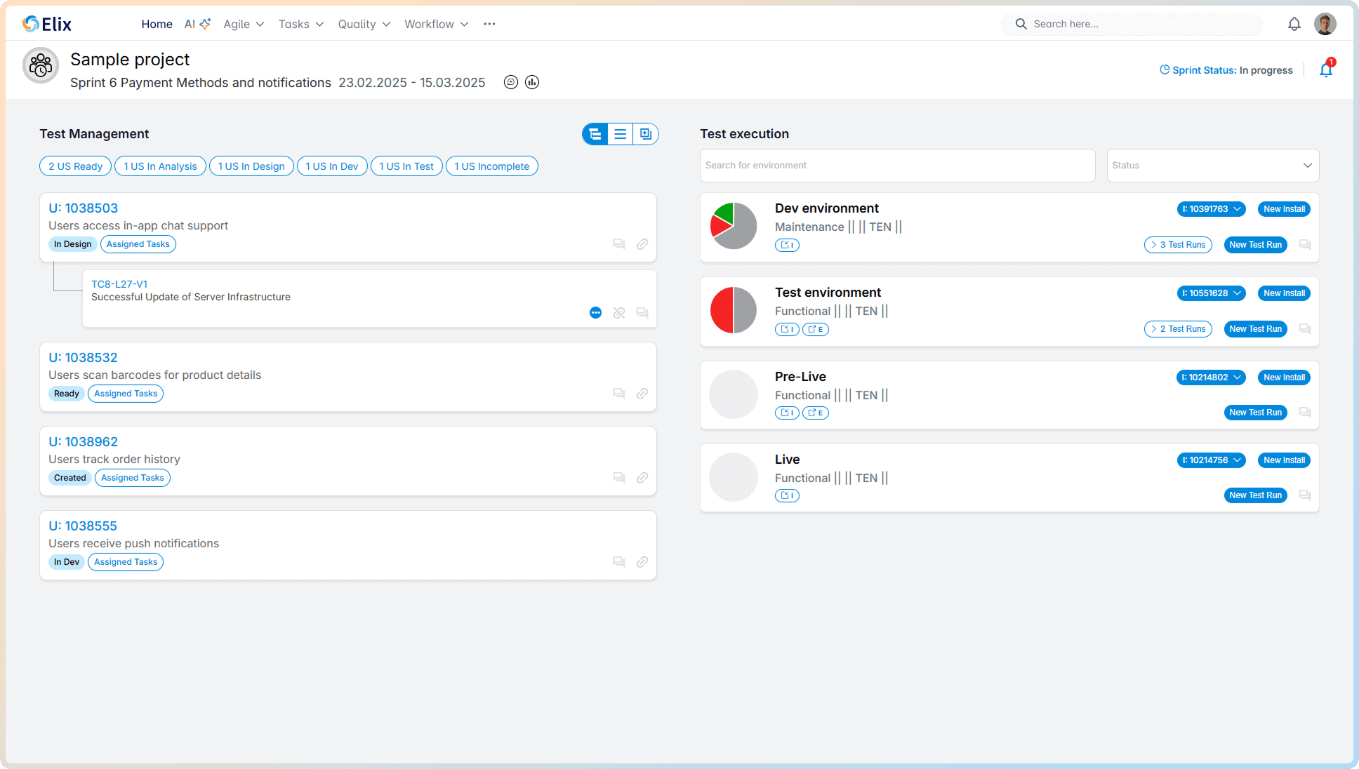1359x769 pixels.
Task: Open the Agile menu
Action: tap(244, 24)
